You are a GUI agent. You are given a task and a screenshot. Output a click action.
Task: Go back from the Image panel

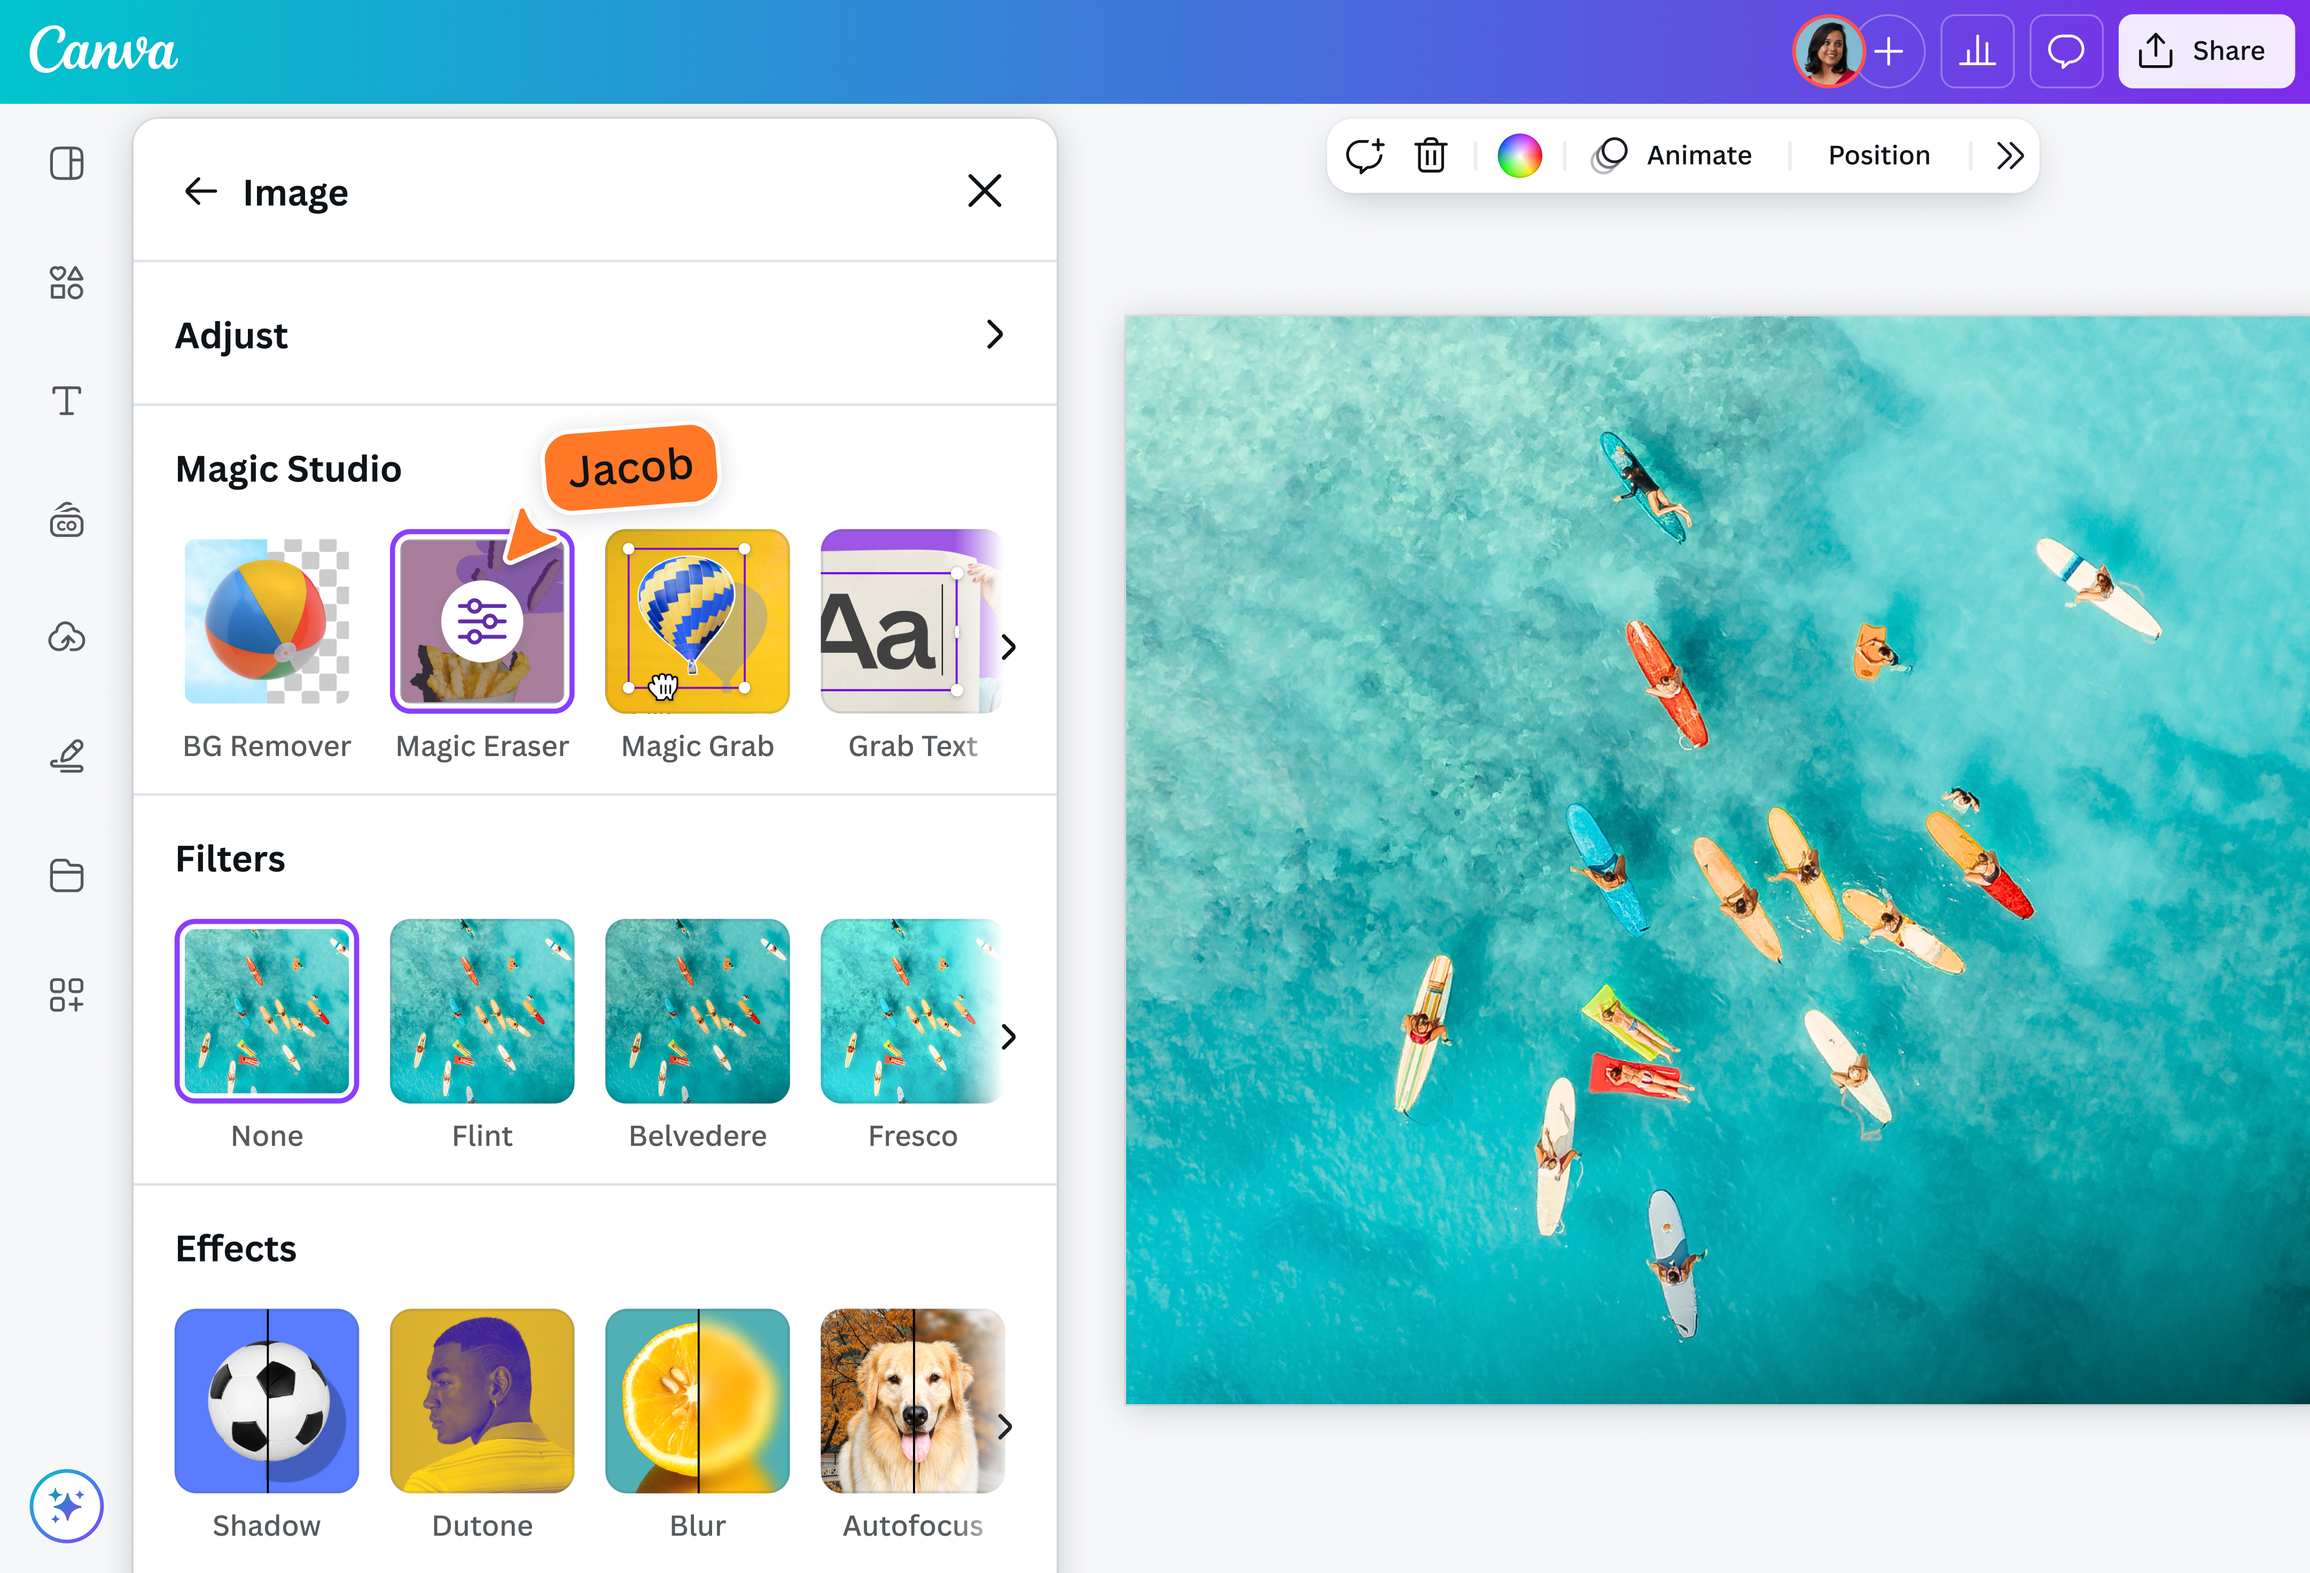click(x=202, y=192)
